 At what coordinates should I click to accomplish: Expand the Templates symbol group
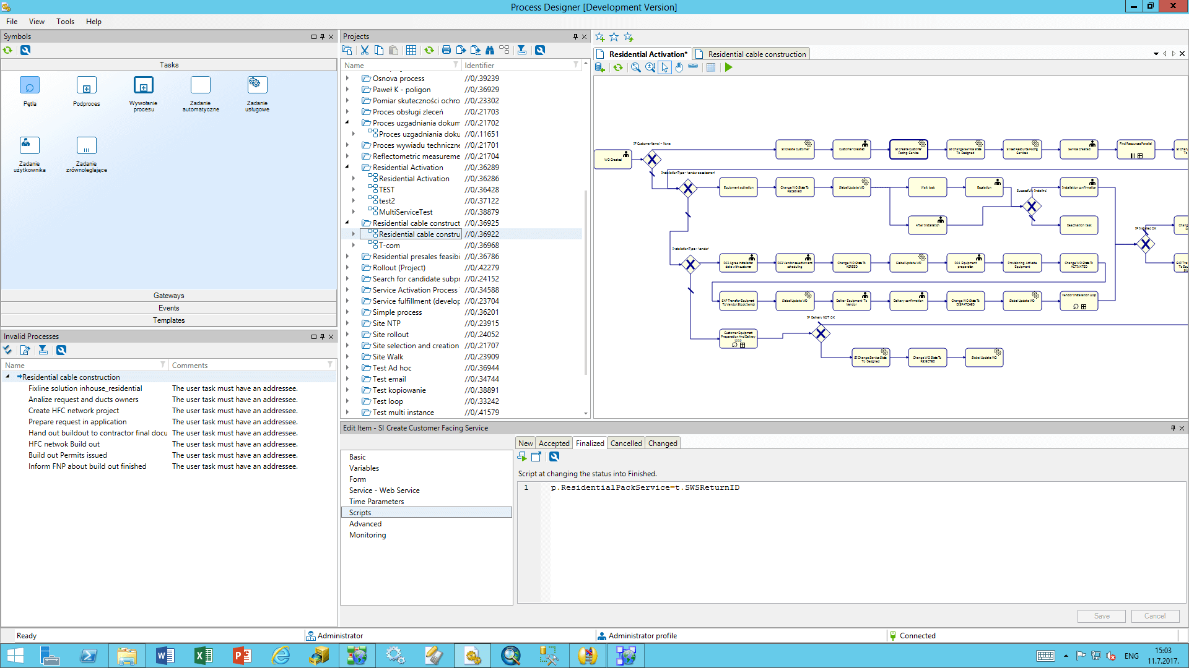pos(168,320)
